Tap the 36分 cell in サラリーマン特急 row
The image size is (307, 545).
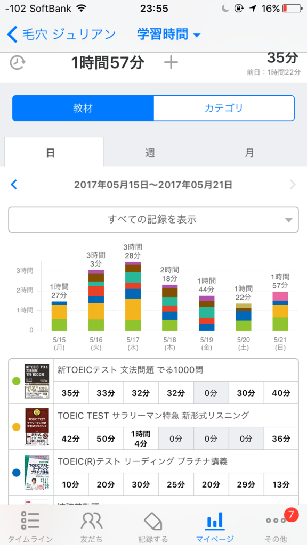[x=281, y=439]
